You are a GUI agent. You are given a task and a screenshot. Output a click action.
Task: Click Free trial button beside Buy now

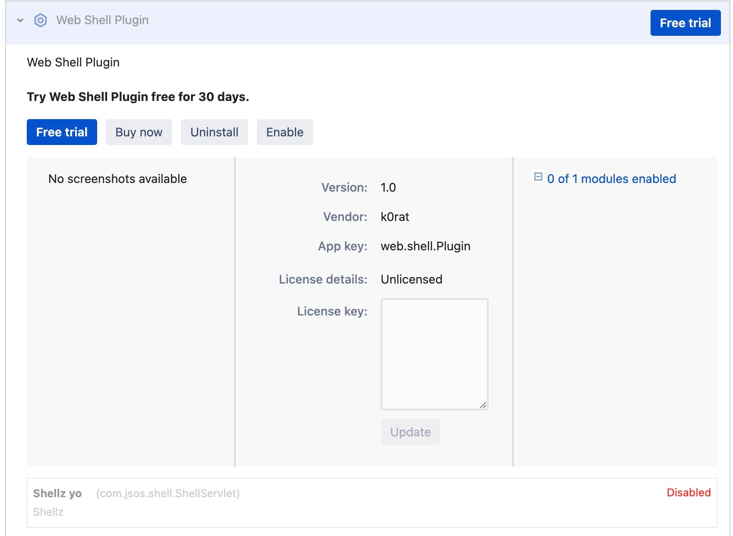(x=62, y=132)
